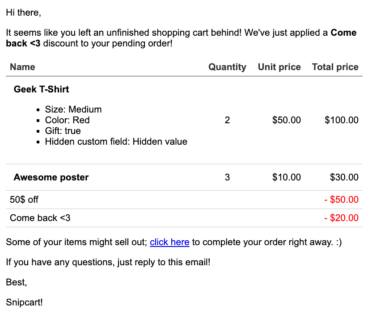
Task: Select the Name column header
Action: (x=22, y=67)
